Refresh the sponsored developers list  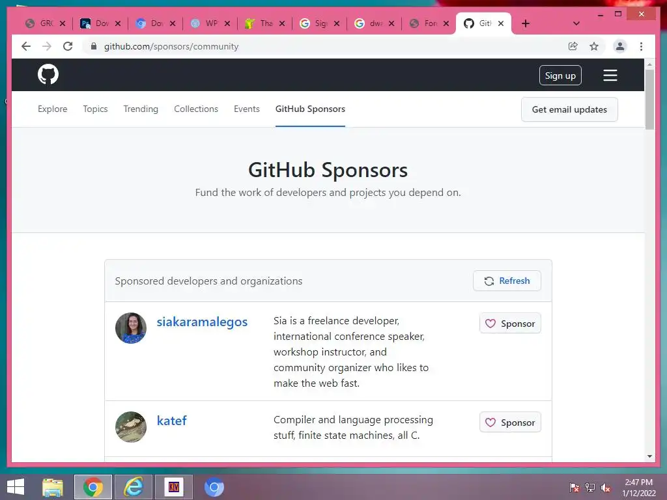[x=507, y=281]
